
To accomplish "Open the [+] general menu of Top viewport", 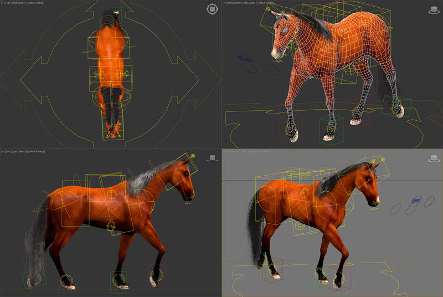I will 3,3.
